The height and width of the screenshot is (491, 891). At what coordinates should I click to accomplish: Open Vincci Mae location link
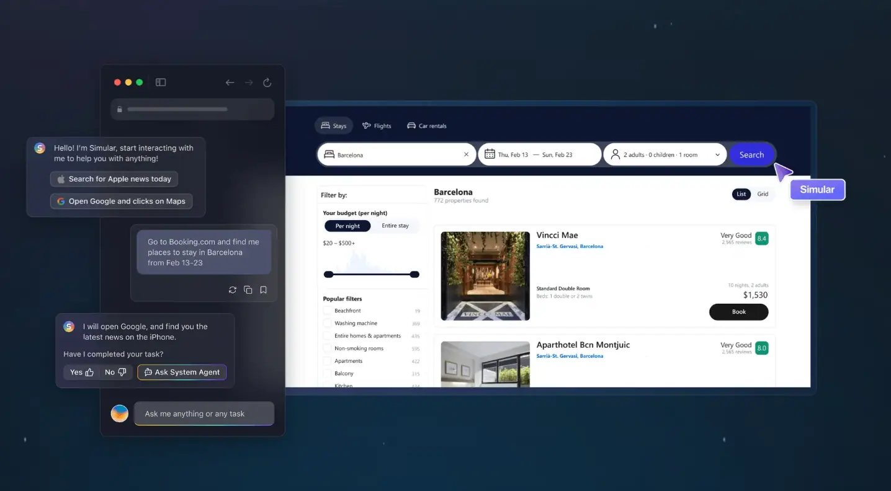click(x=570, y=247)
